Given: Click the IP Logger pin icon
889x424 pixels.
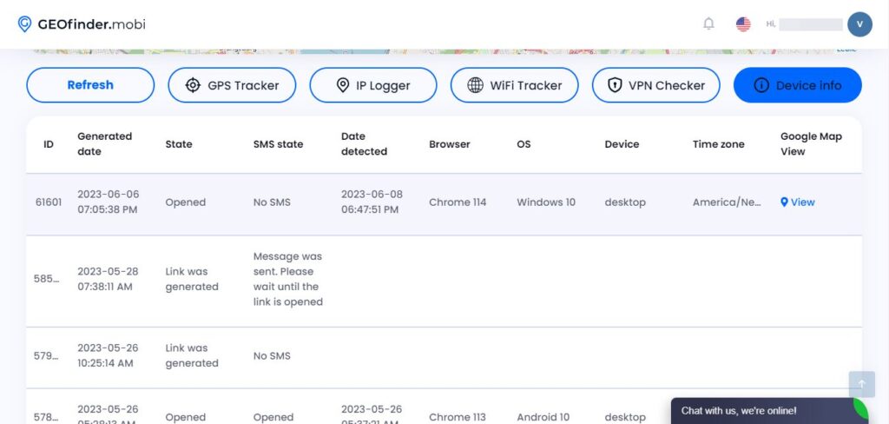Looking at the screenshot, I should pos(342,85).
